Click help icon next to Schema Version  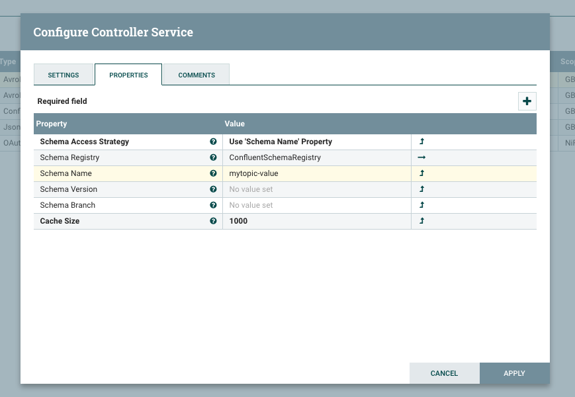tap(213, 189)
